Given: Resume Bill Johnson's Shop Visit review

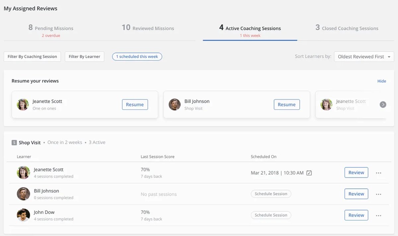Looking at the screenshot, I should [x=287, y=104].
